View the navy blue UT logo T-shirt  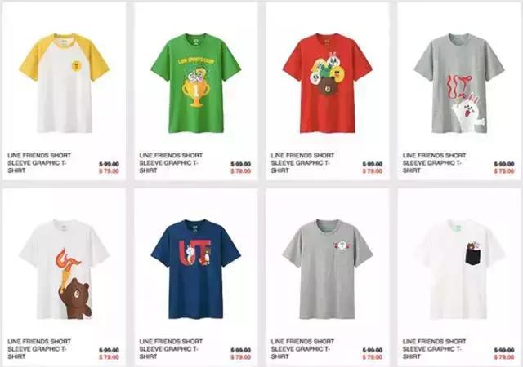pos(196,269)
